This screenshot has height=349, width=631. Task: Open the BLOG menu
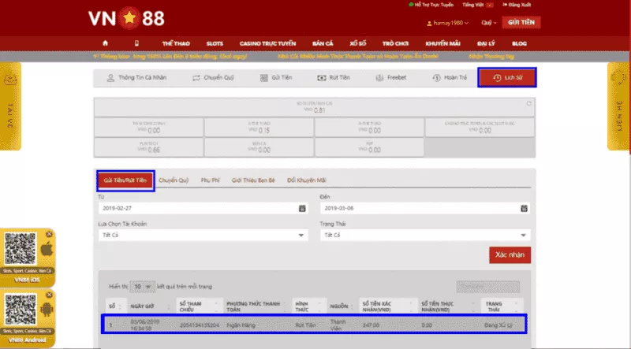tap(519, 43)
